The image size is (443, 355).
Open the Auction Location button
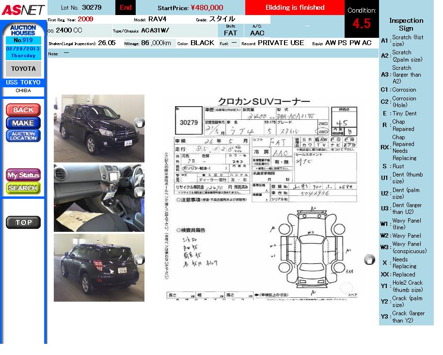tap(23, 136)
